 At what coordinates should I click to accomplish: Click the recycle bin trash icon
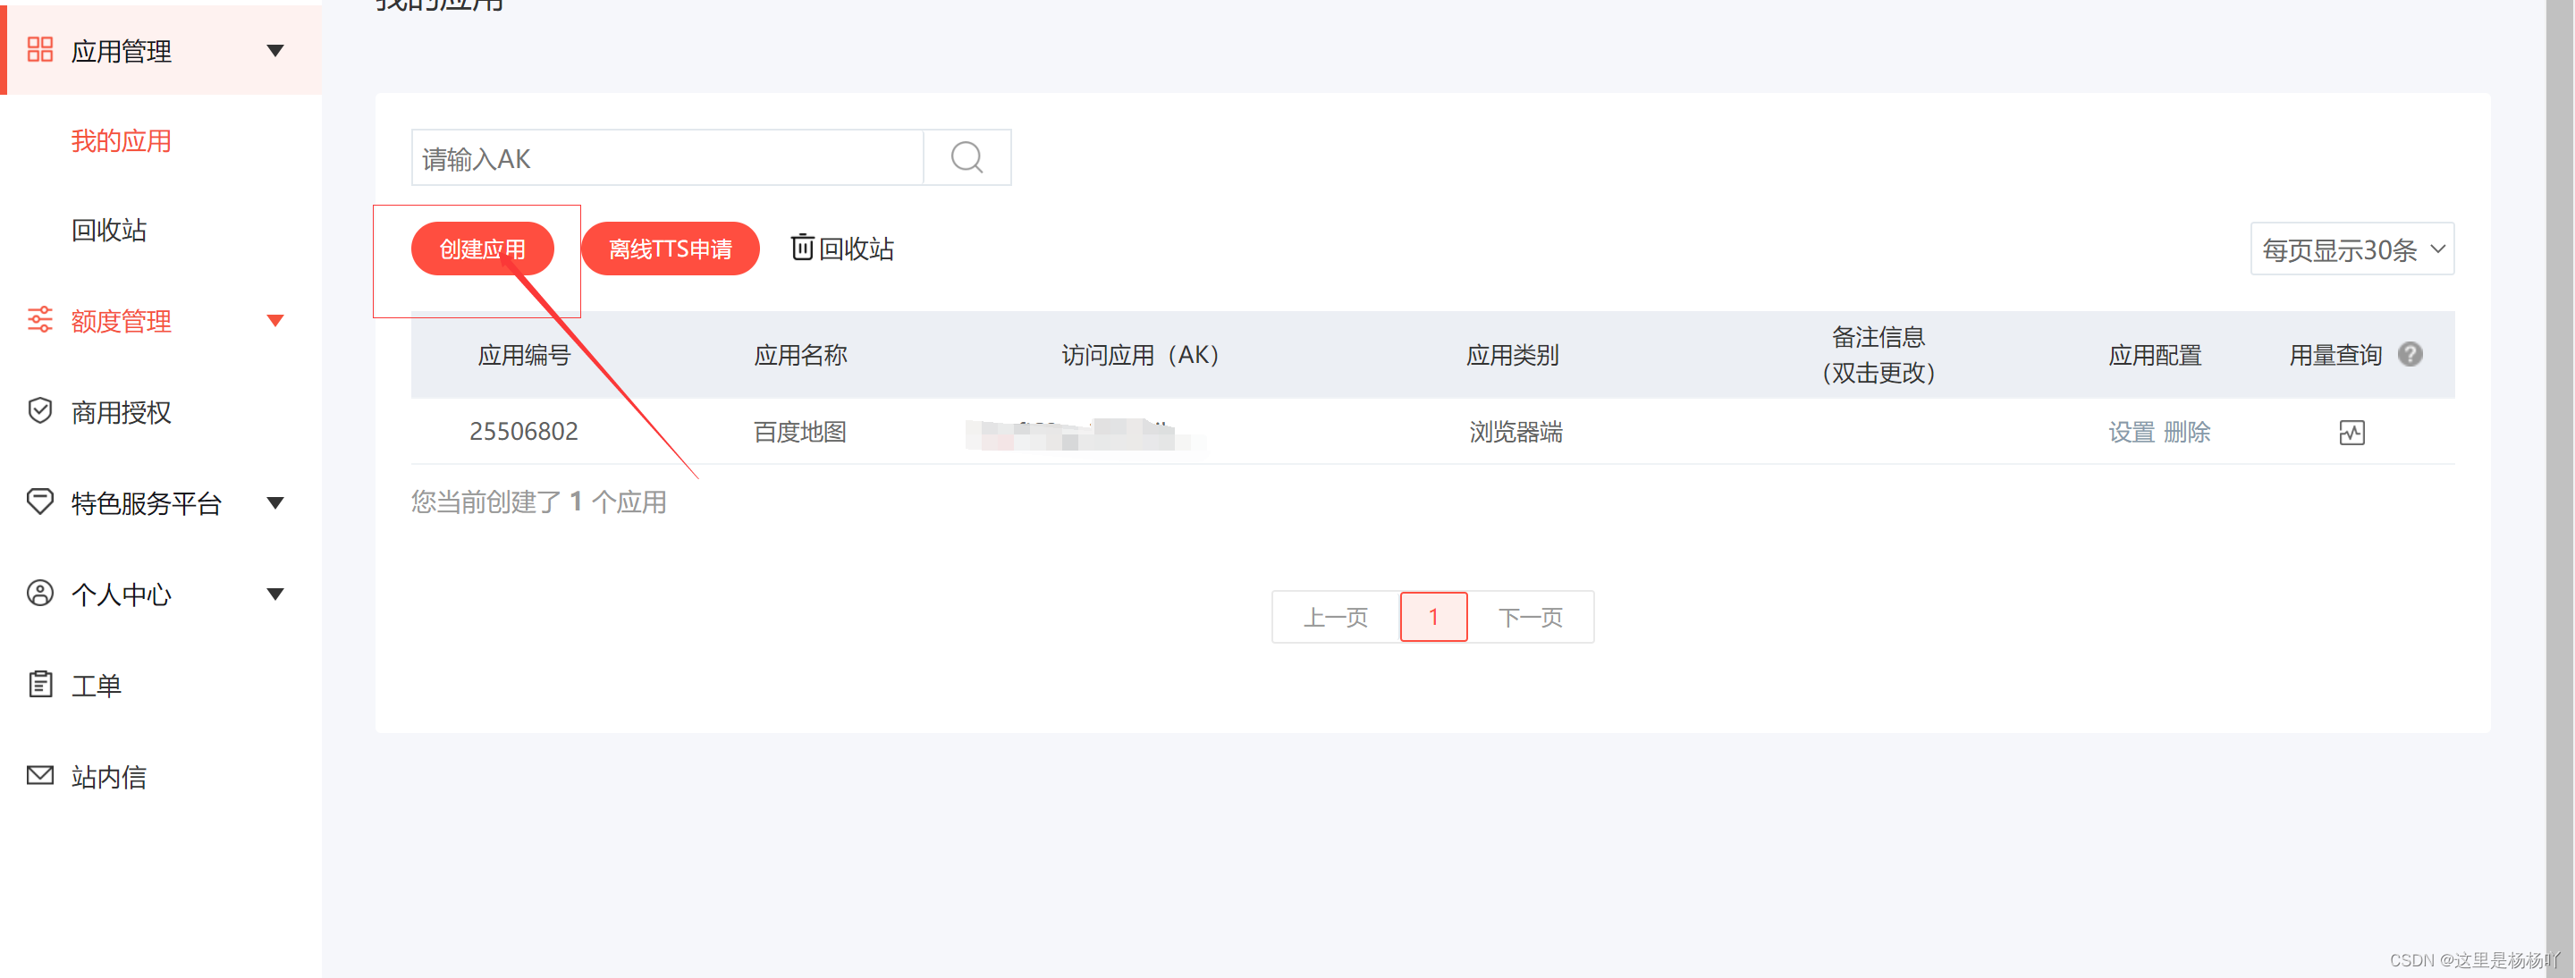pos(802,248)
